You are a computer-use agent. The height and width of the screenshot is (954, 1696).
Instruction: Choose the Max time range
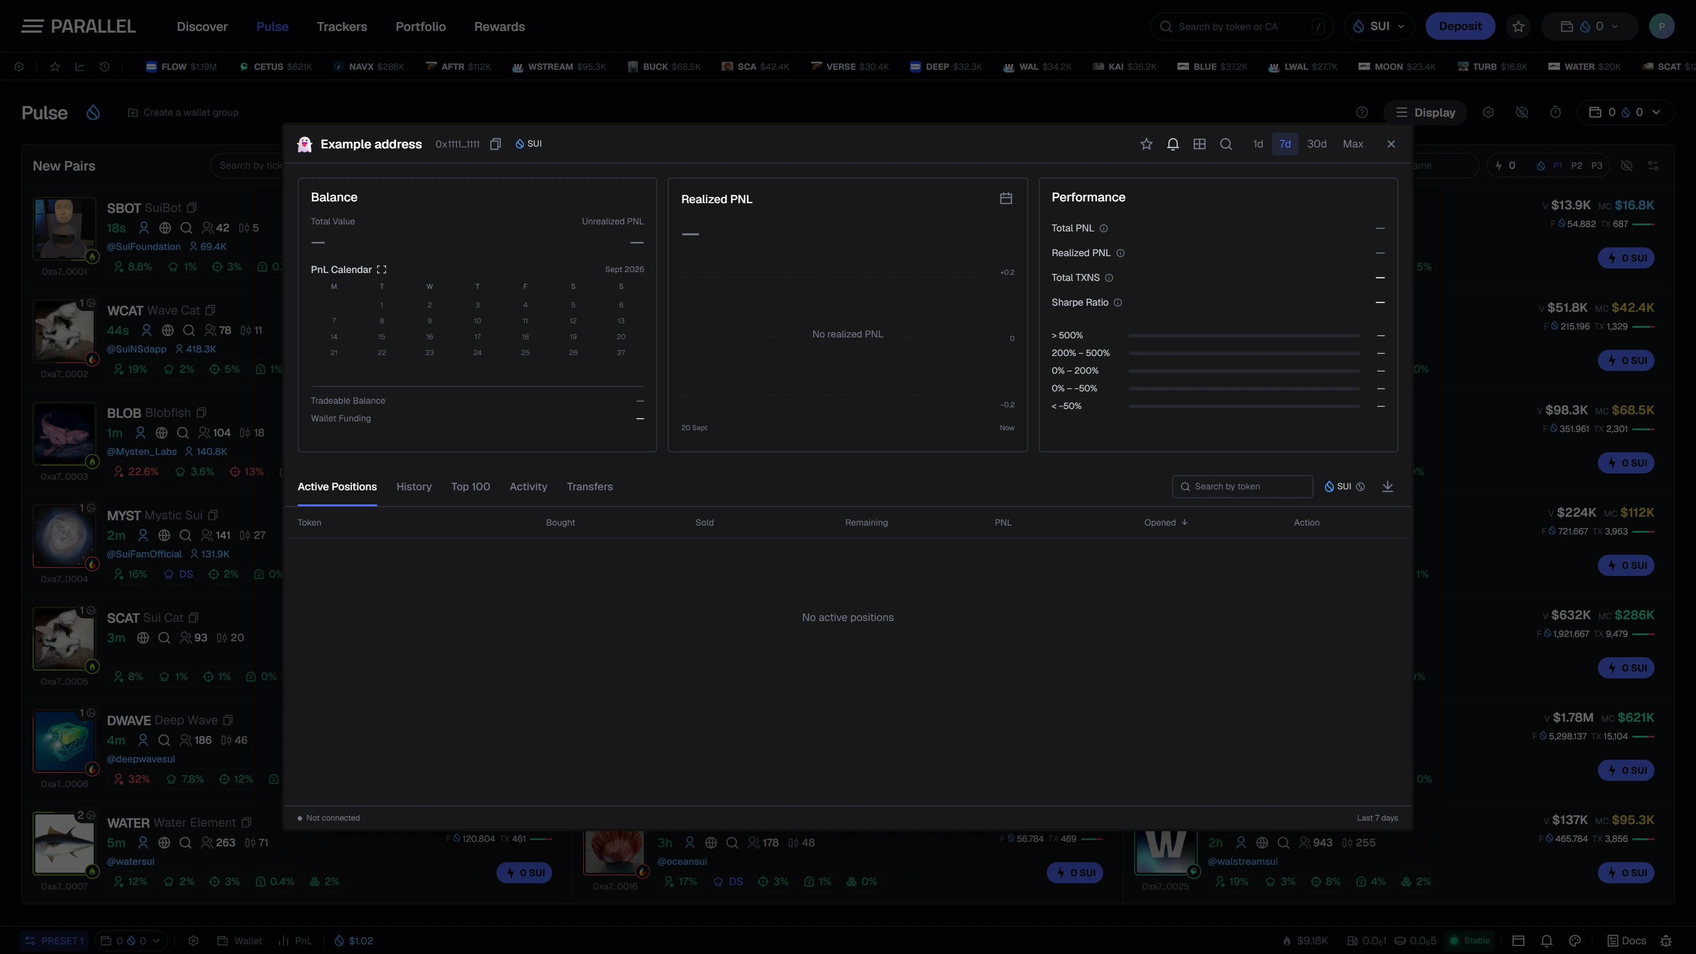tap(1353, 144)
